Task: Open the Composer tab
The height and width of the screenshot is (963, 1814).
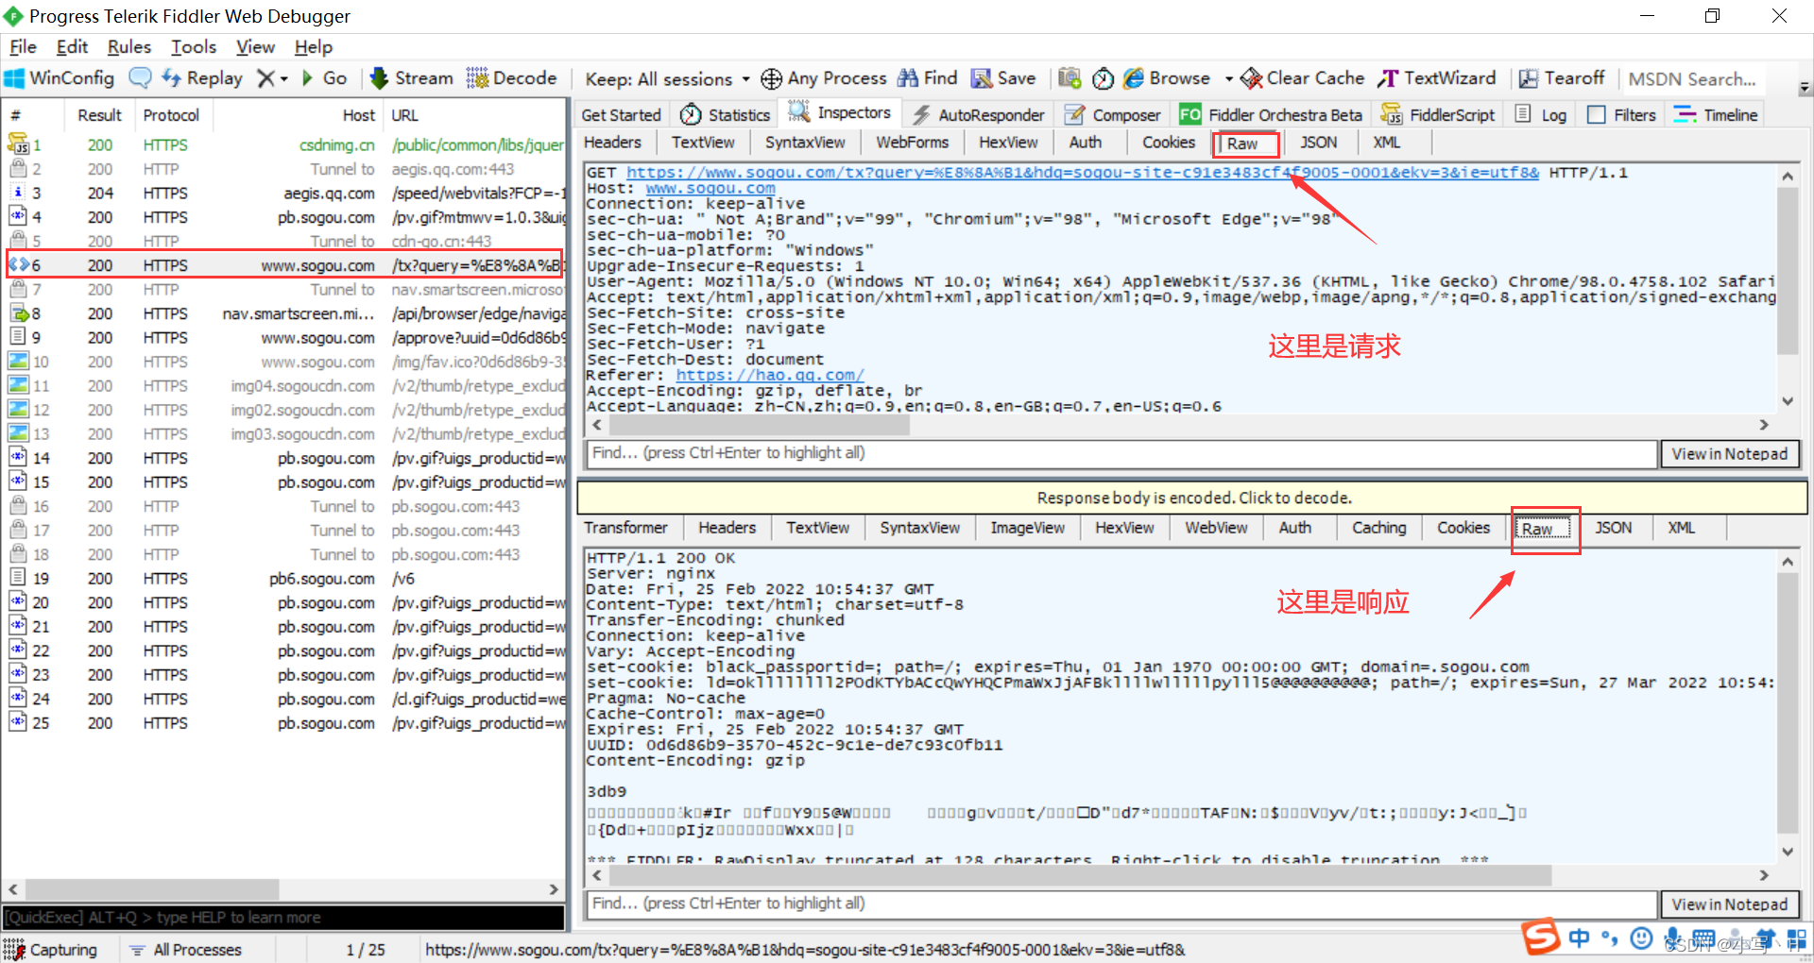Action: pos(1112,115)
